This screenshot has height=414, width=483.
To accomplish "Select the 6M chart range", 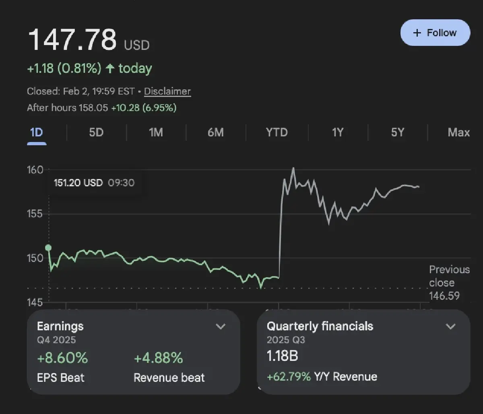I will pyautogui.click(x=216, y=132).
